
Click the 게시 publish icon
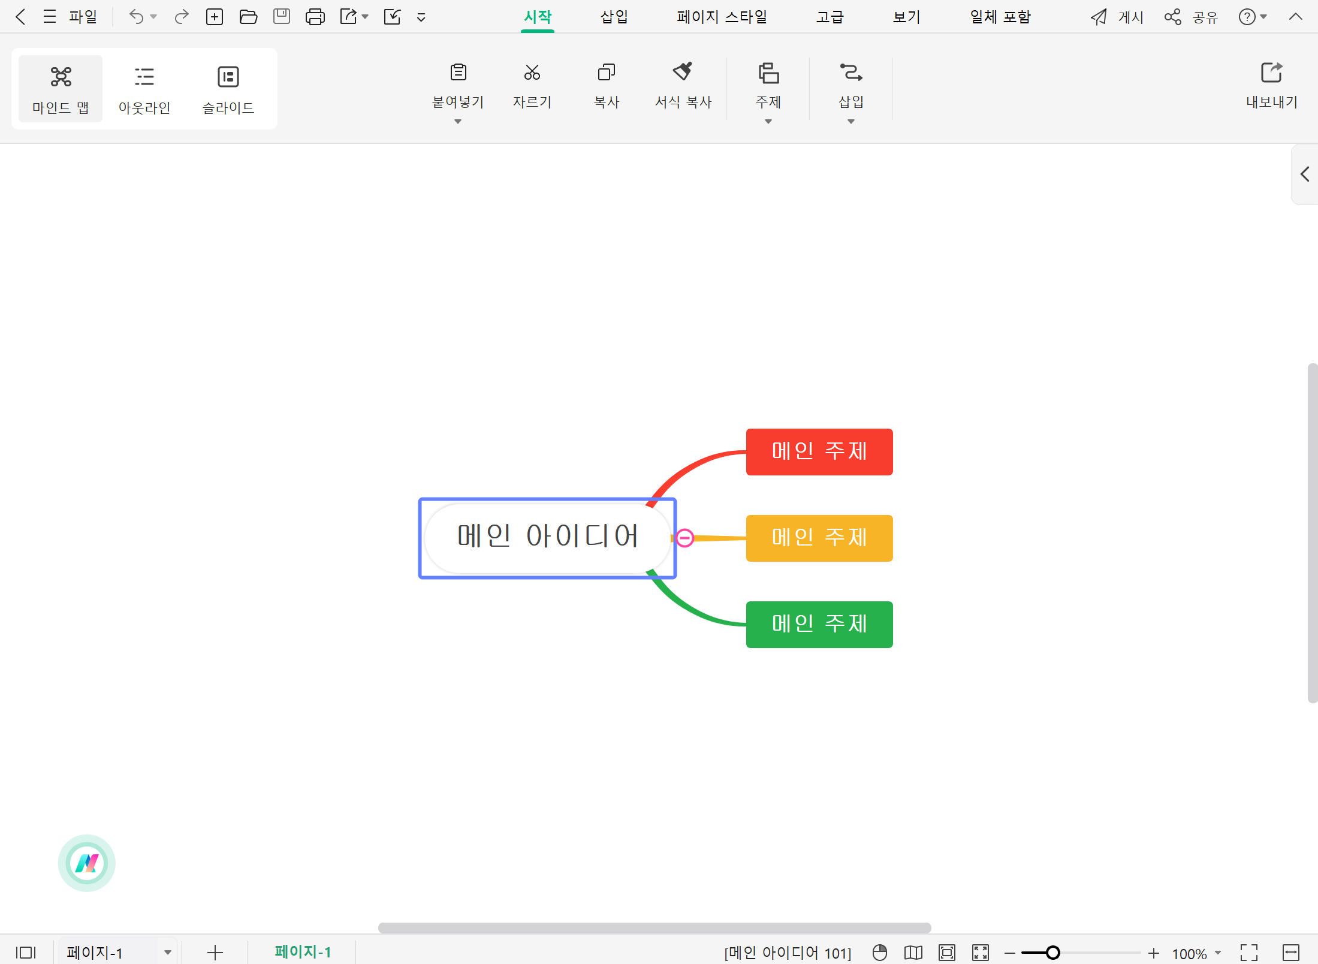pos(1099,17)
